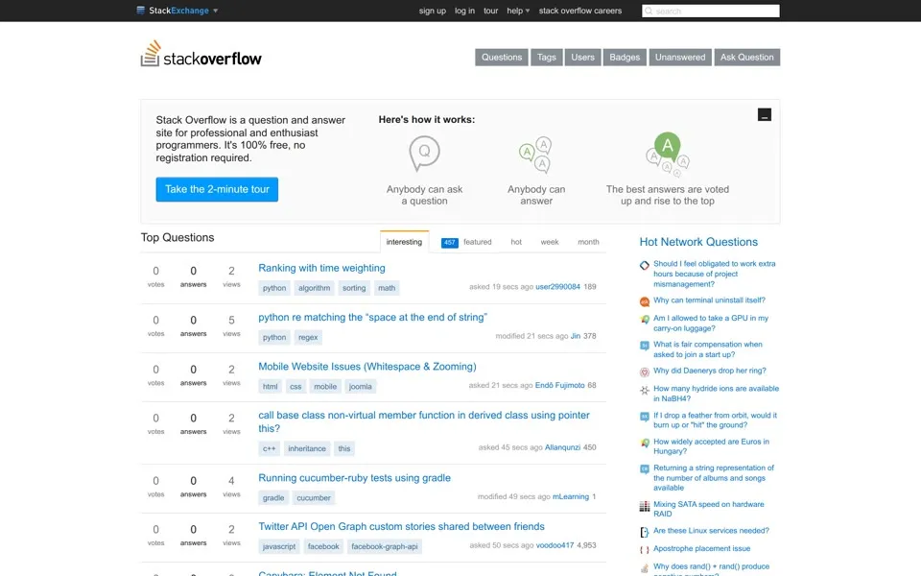Image resolution: width=921 pixels, height=576 pixels.
Task: Switch to the month tab
Action: pyautogui.click(x=588, y=242)
